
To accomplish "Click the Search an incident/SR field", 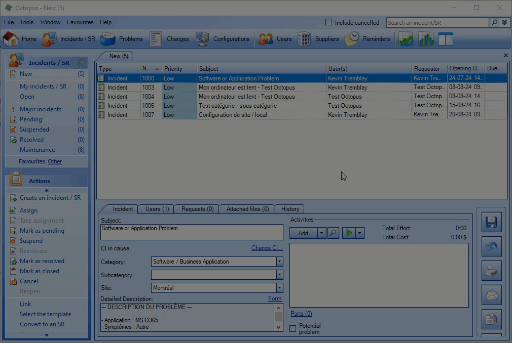I will coord(437,23).
